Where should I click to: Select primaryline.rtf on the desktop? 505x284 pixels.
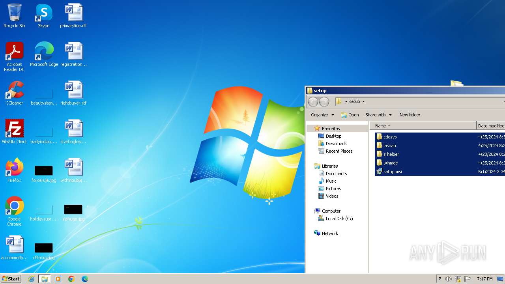73,16
